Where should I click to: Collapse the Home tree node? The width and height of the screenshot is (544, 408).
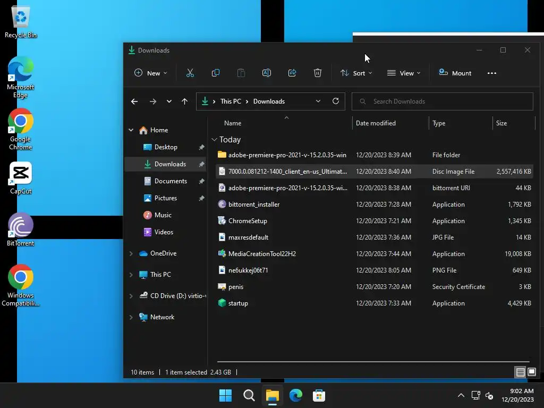(131, 130)
